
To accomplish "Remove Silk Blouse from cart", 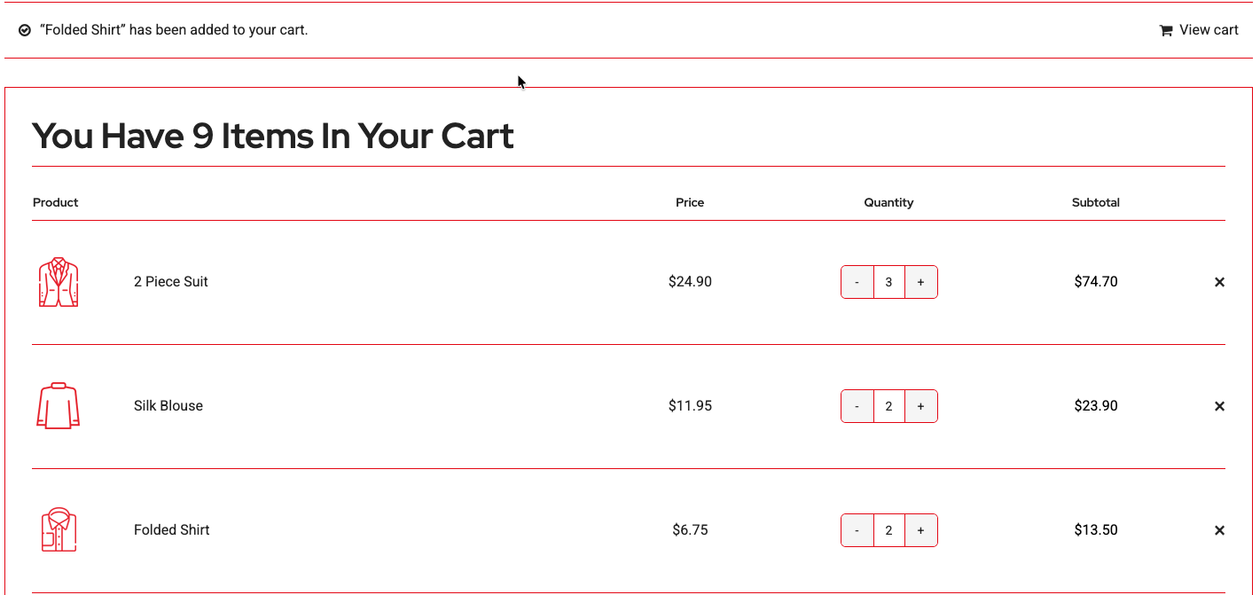I will [1219, 406].
